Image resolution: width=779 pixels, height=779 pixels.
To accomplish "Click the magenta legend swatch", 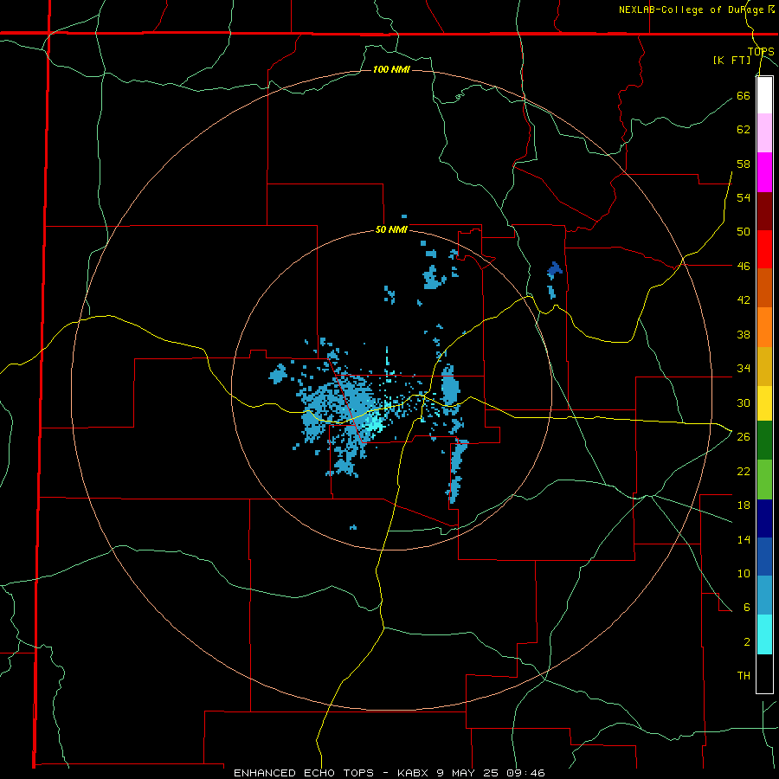I will click(x=764, y=172).
